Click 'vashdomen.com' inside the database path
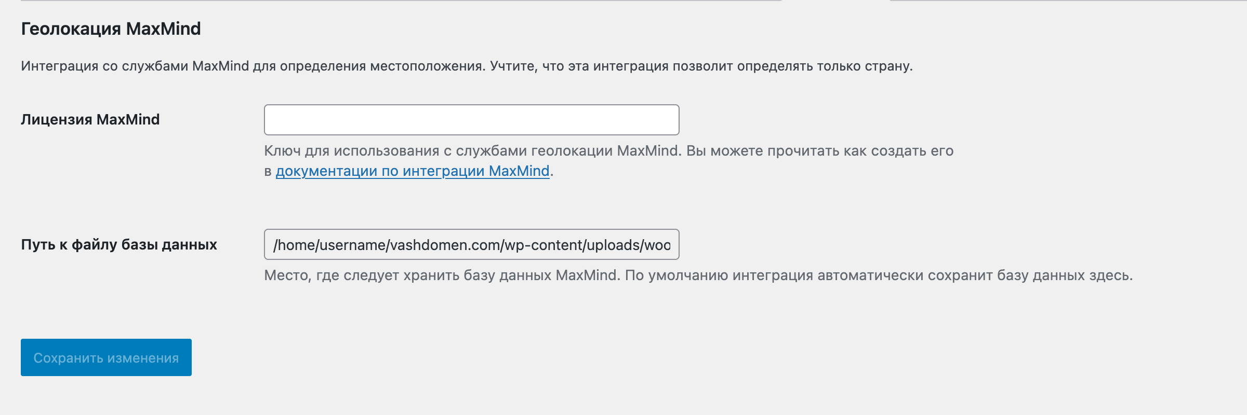This screenshot has height=415, width=1247. point(445,245)
